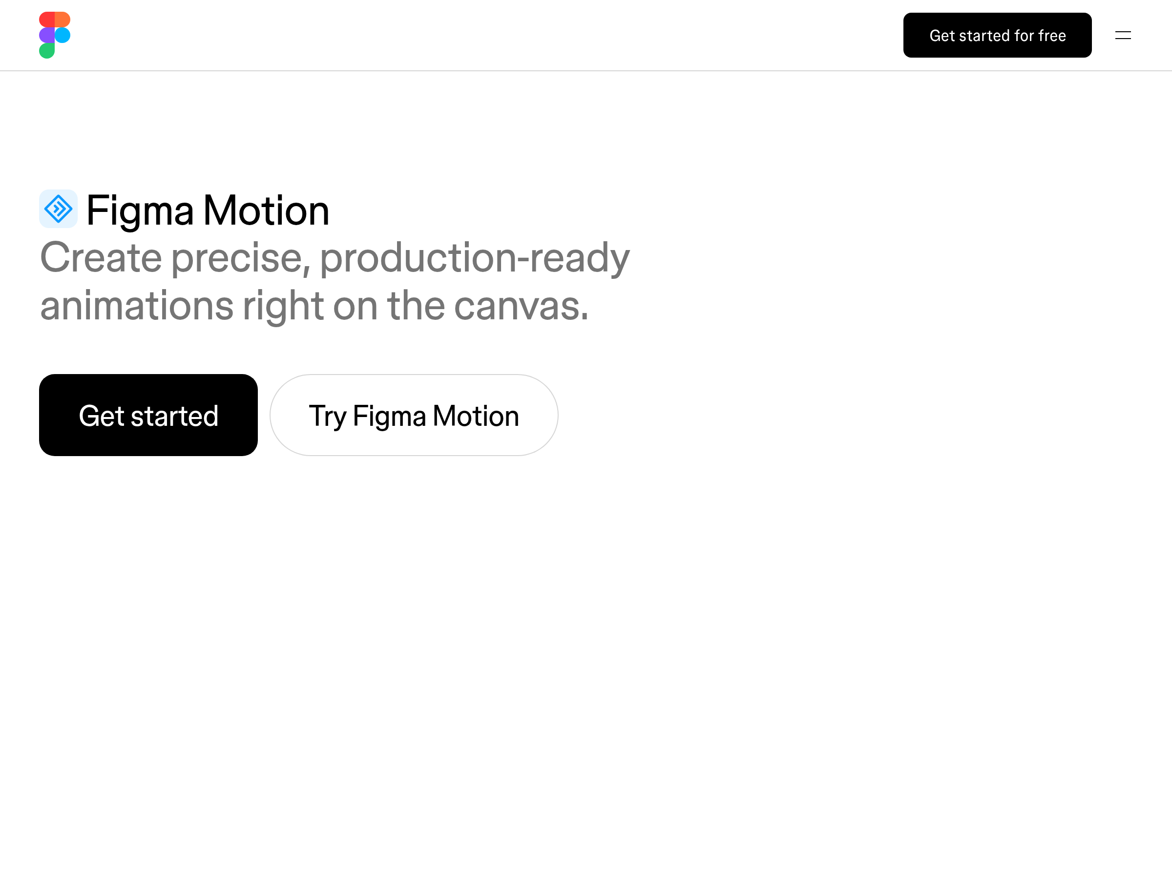Click the Get started for free button
1172x879 pixels.
[997, 36]
